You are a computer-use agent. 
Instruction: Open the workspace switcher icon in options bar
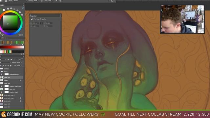(x=112, y=1)
